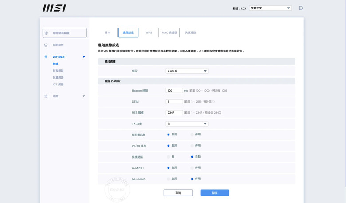Click the home dashboard icon in sidebar
The height and width of the screenshot is (203, 346).
pos(46,45)
